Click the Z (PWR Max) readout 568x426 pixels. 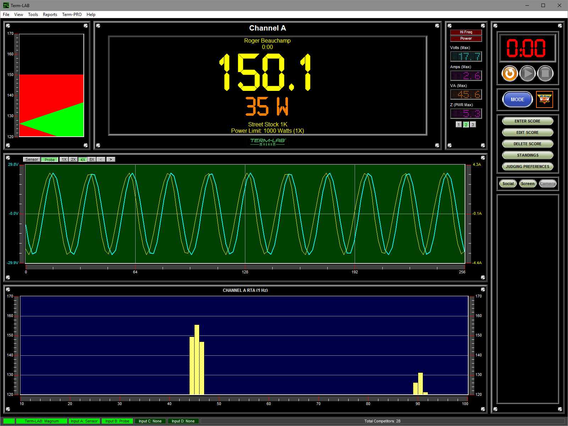point(466,114)
